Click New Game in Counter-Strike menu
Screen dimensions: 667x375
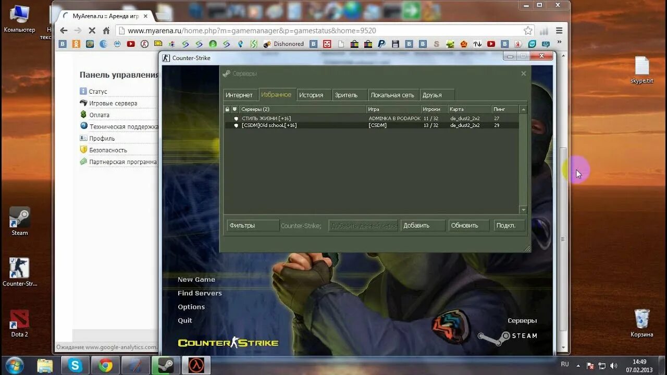(196, 280)
